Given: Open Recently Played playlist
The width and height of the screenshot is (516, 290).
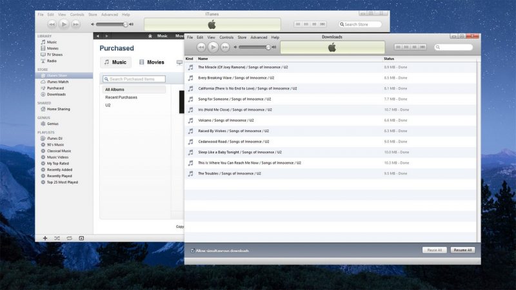Looking at the screenshot, I should click(x=59, y=176).
